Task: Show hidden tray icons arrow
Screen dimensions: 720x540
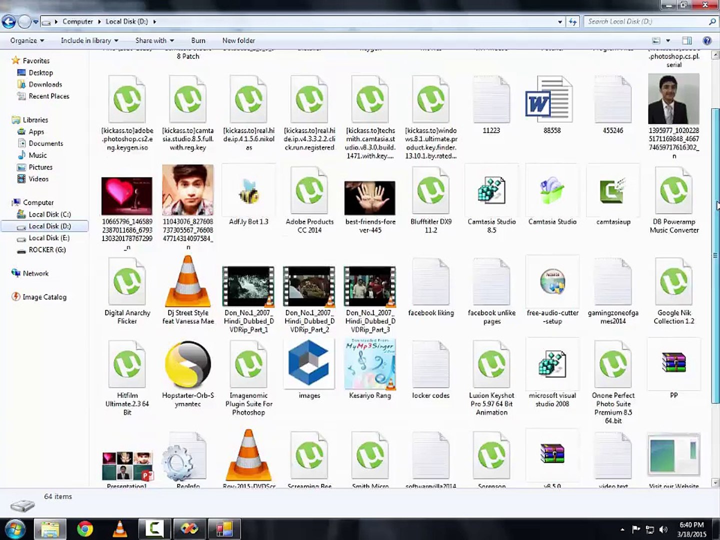Action: [622, 529]
